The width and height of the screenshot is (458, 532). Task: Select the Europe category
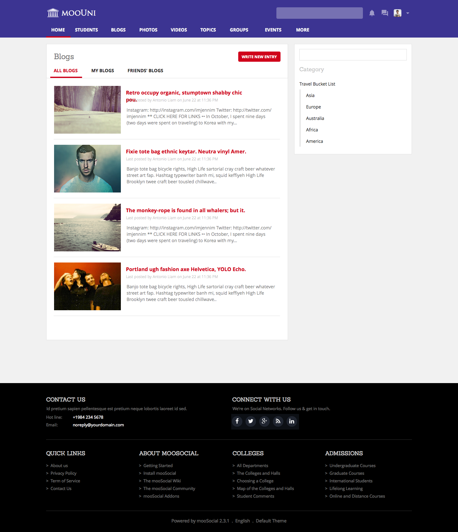(313, 107)
